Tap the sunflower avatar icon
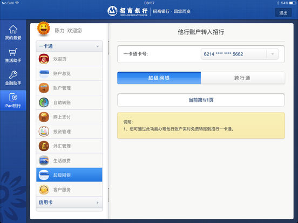Image resolution: width=298 pixels, height=223 pixels. (x=44, y=29)
